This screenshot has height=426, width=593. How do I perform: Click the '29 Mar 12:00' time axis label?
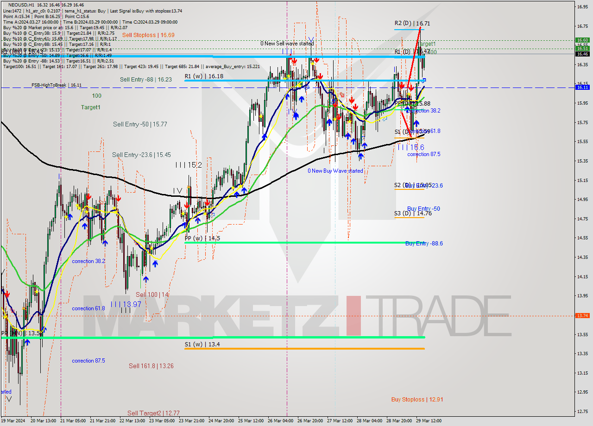[429, 421]
